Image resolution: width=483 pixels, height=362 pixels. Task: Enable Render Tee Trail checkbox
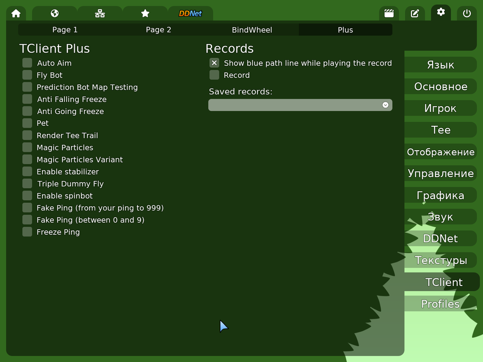pyautogui.click(x=27, y=135)
